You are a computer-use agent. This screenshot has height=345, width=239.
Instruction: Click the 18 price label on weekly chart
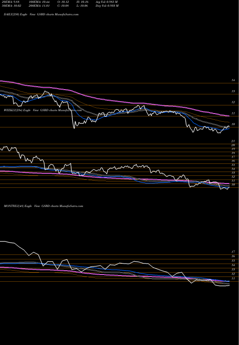(233, 153)
